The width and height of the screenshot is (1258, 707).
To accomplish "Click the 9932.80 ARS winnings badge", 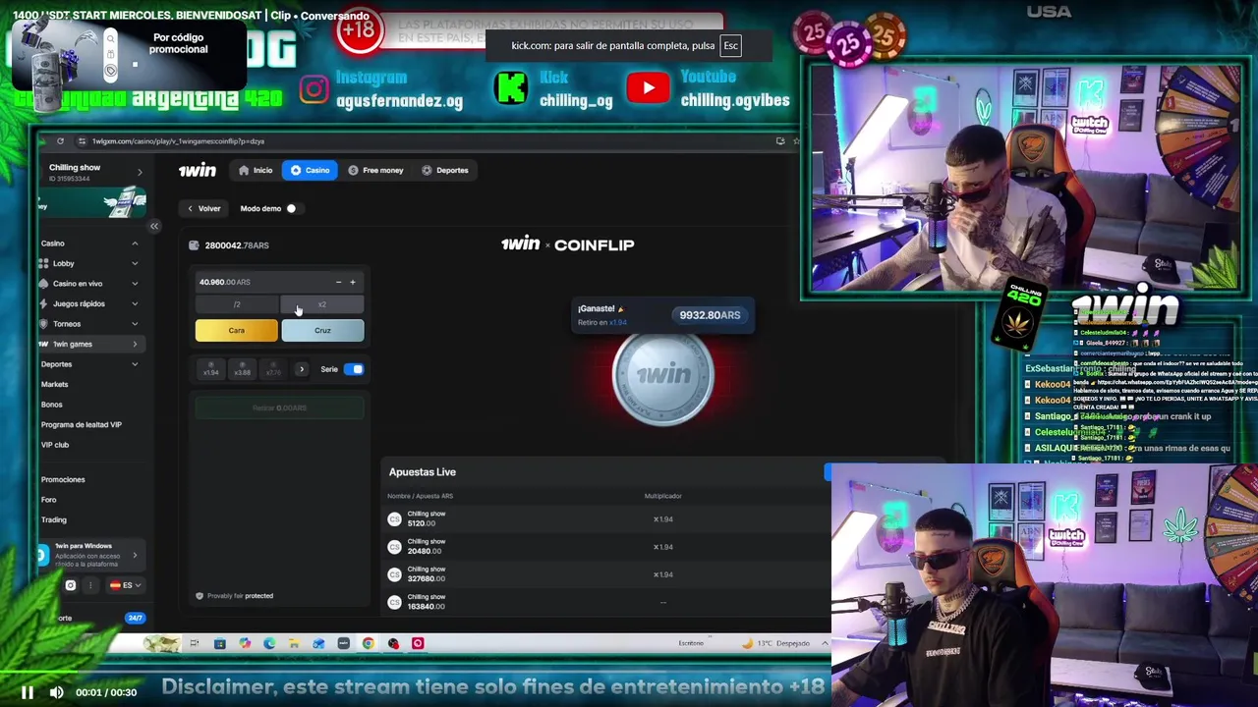I will click(710, 315).
